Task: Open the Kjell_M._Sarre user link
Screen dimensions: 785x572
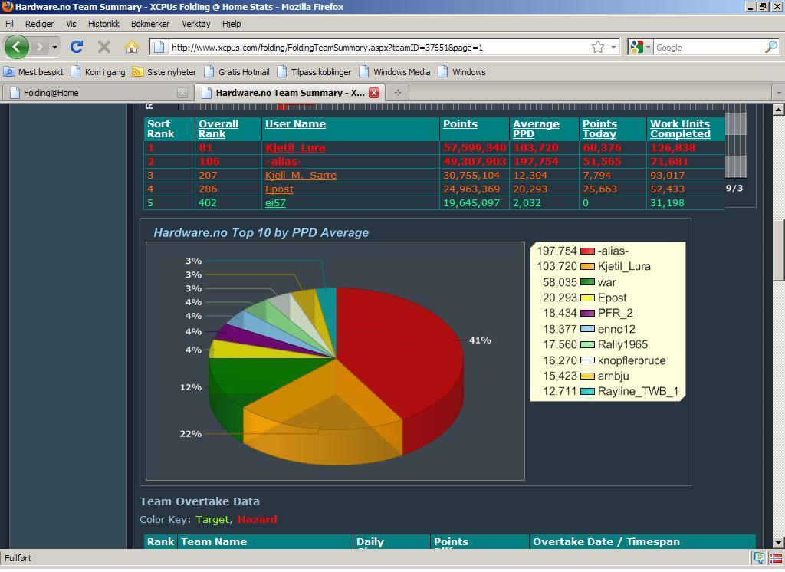Action: [x=301, y=176]
